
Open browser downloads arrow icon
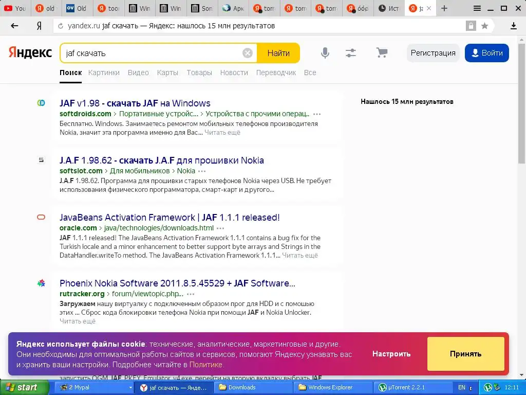[514, 26]
